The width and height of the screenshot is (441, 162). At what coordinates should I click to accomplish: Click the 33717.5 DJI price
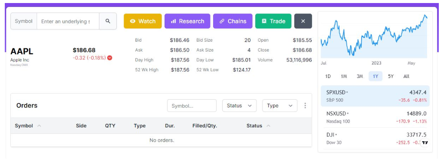tap(417, 135)
